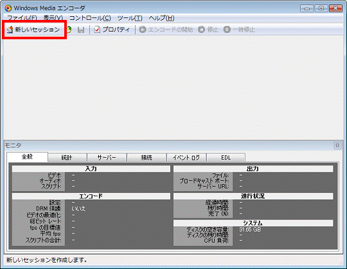Image resolution: width=347 pixels, height=269 pixels.
Task: Switch to the サーバー tab
Action: tap(107, 158)
